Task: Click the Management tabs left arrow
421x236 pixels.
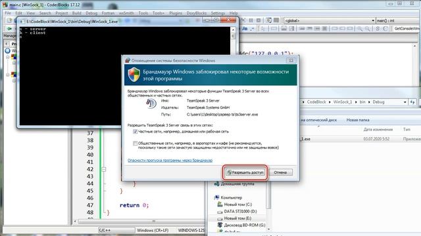Action: coord(7,44)
